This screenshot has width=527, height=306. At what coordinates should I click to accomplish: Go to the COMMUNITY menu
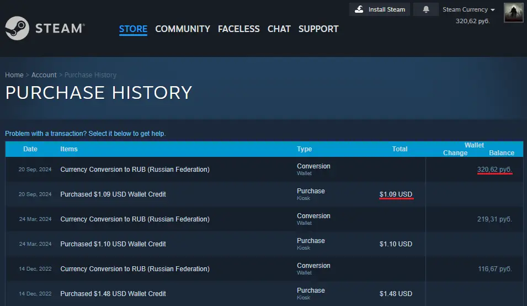point(183,29)
